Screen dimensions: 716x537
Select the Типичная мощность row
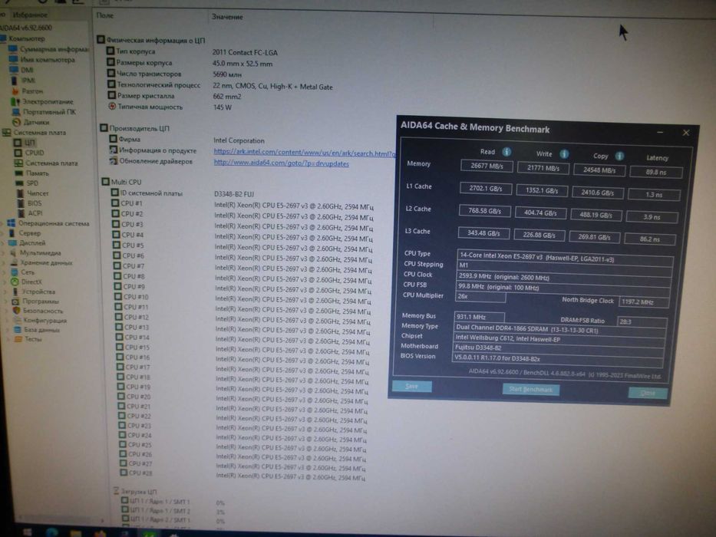click(170, 107)
